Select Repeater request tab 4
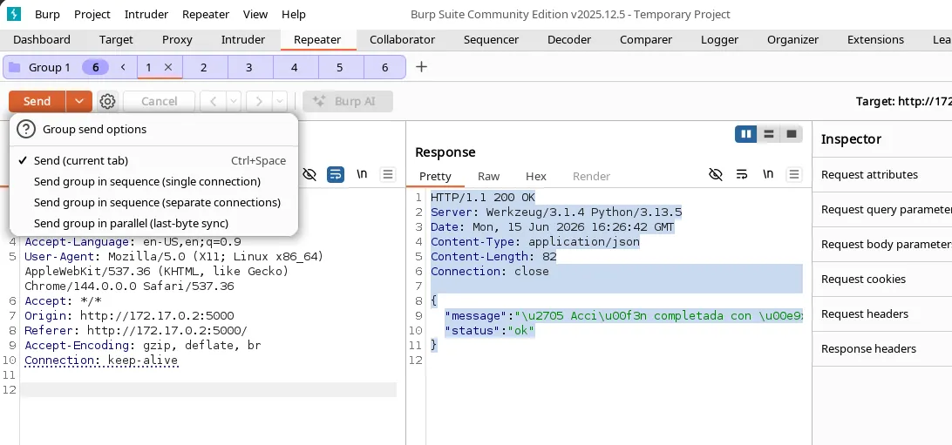This screenshot has height=445, width=952. coord(295,67)
